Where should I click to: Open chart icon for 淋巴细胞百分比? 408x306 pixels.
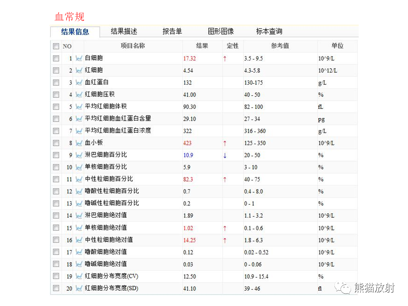pos(79,155)
